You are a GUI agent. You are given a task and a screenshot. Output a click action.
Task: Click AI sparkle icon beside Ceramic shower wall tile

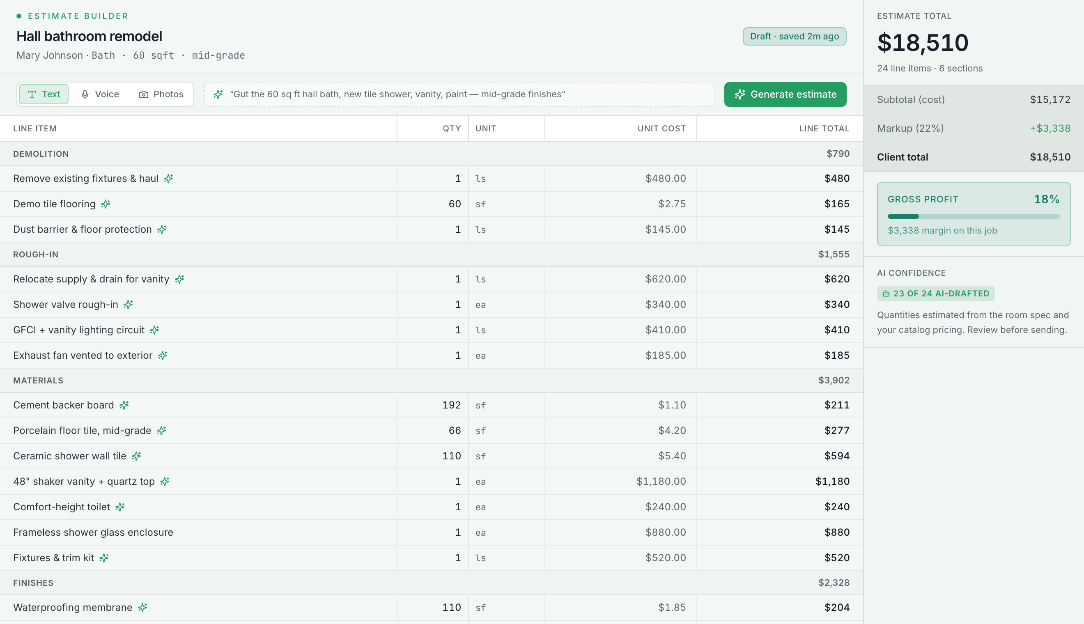pos(136,456)
